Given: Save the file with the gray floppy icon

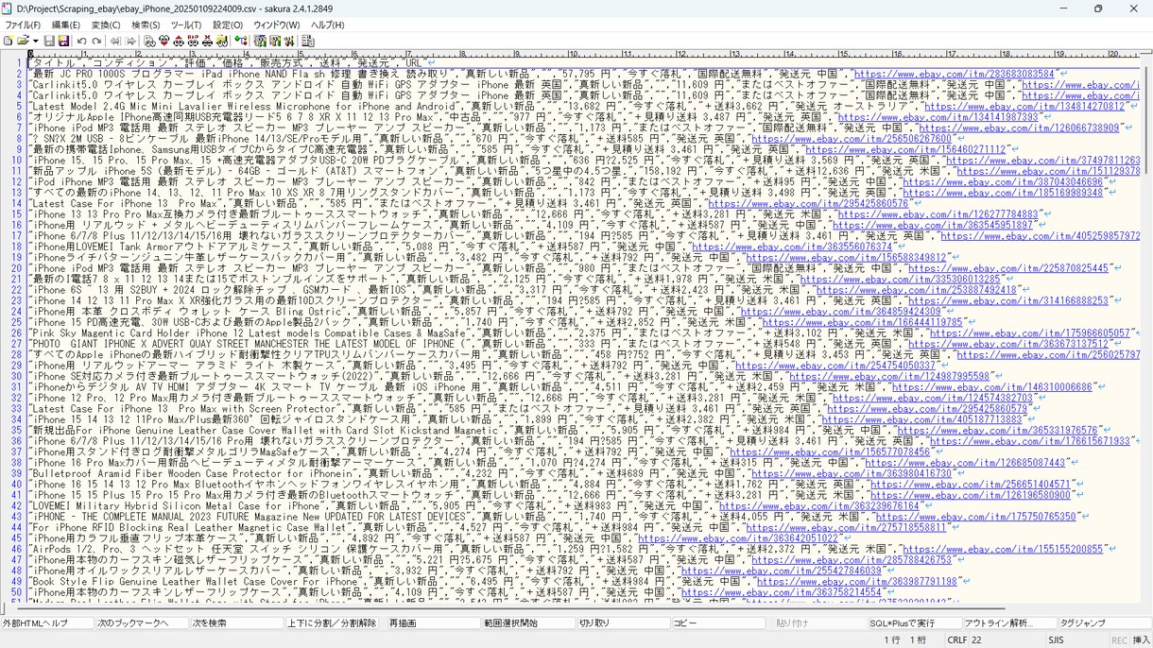Looking at the screenshot, I should pyautogui.click(x=49, y=42).
